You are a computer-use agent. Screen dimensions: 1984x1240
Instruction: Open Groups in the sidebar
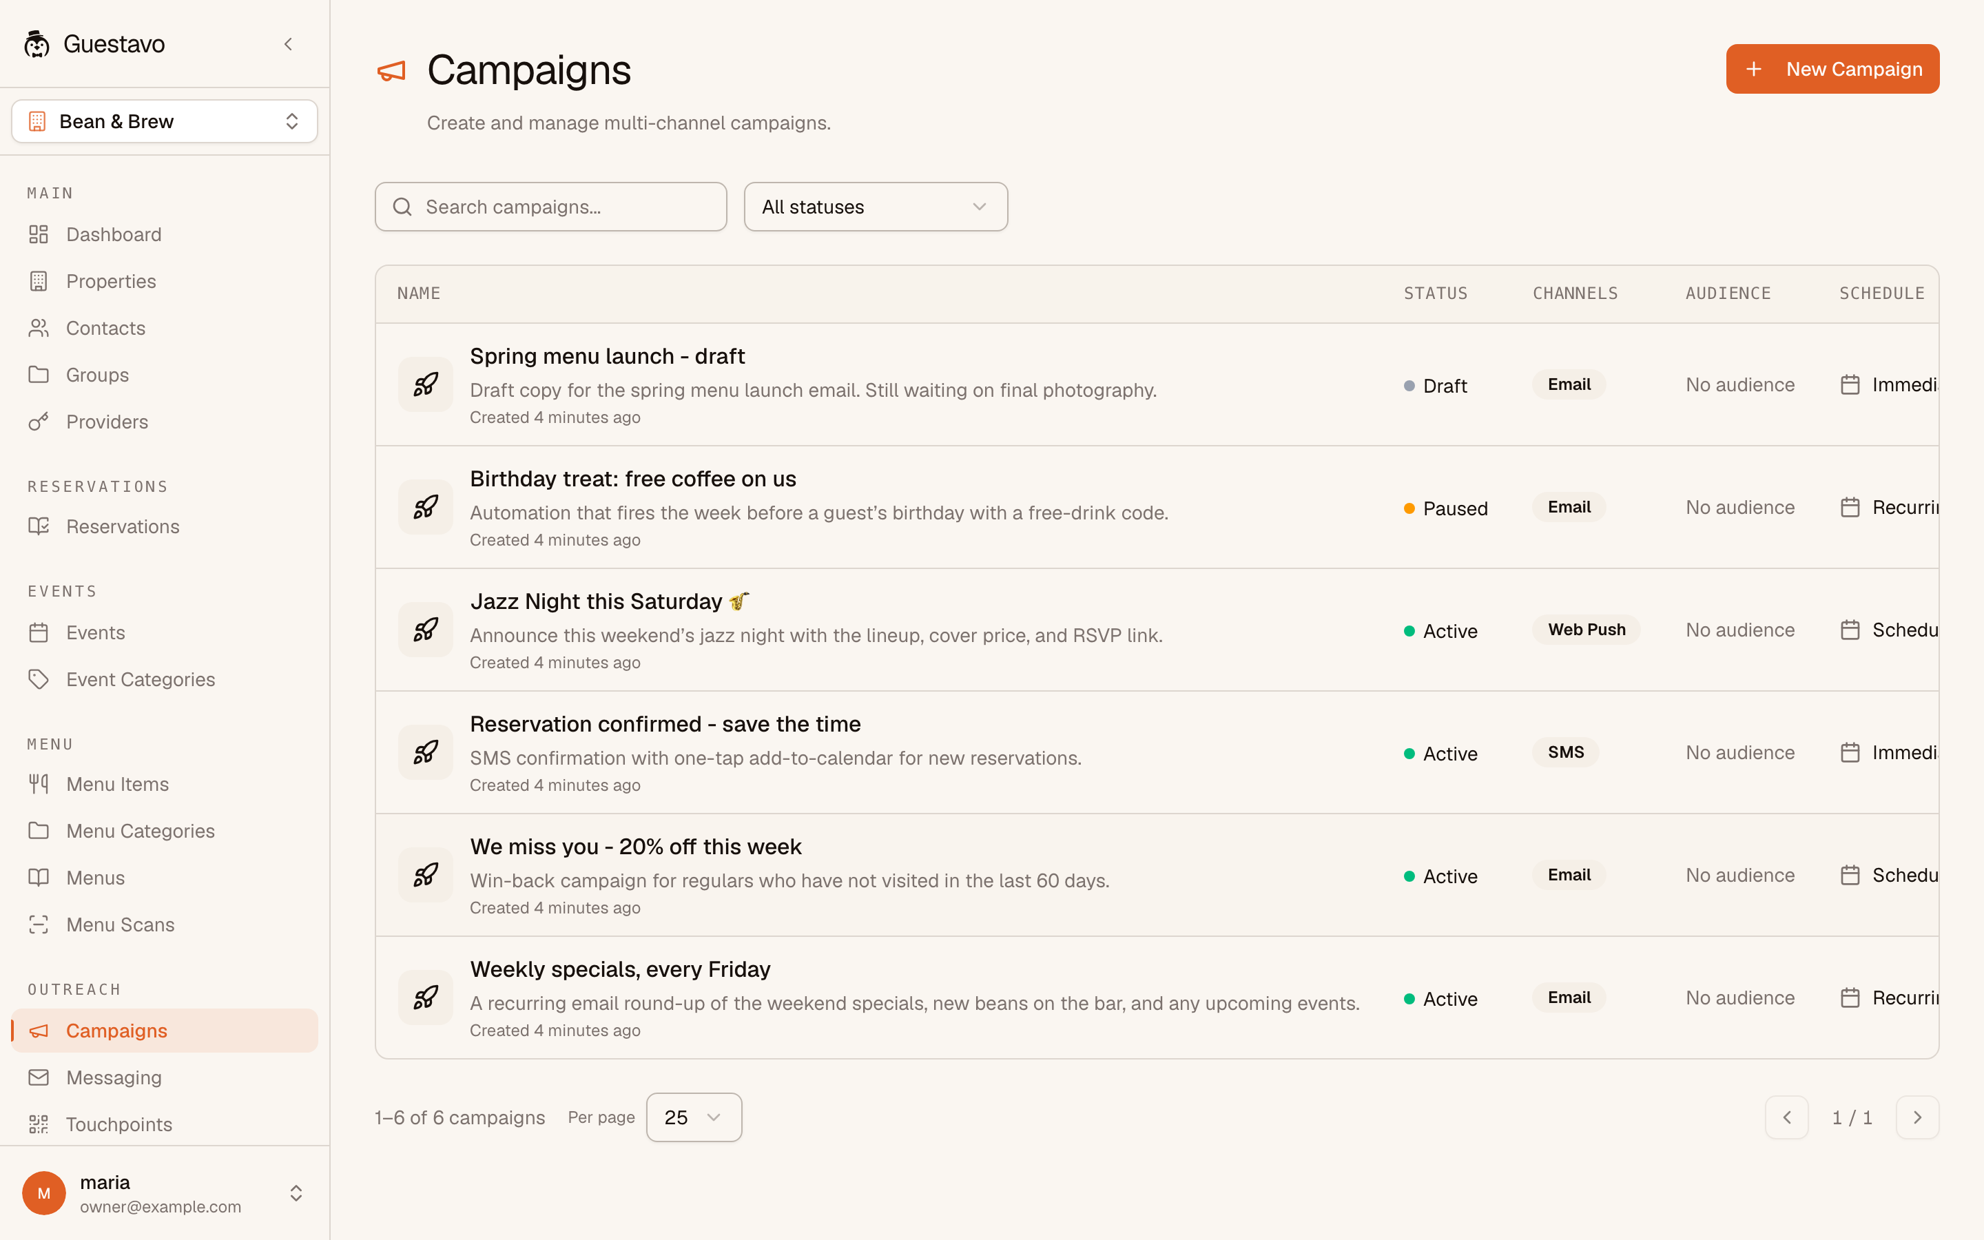pos(165,375)
